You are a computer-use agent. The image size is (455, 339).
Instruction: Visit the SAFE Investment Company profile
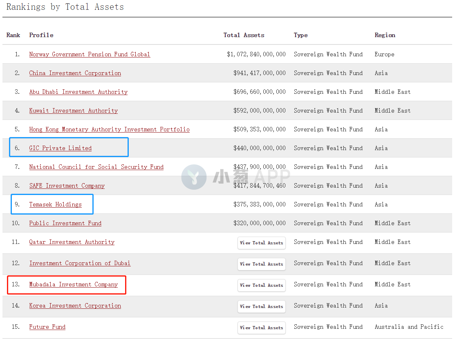pyautogui.click(x=67, y=186)
